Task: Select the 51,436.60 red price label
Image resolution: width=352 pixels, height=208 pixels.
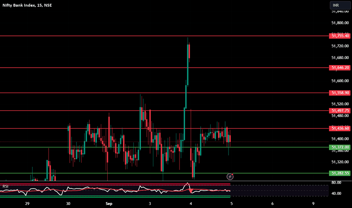Action: point(340,128)
